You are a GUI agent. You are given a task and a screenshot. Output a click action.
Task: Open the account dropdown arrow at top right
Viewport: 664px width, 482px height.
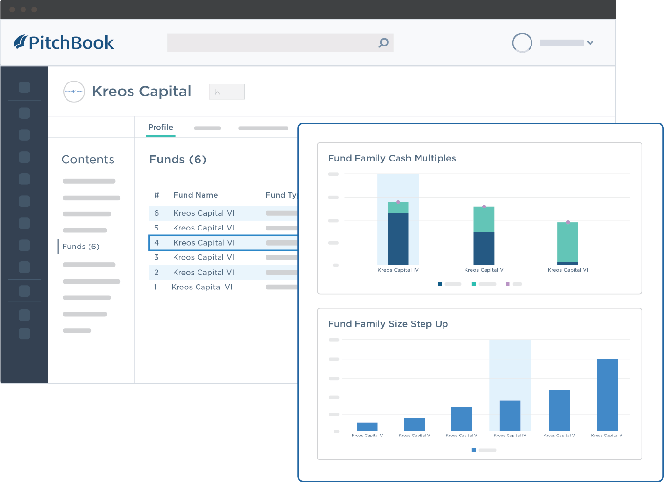coord(591,43)
